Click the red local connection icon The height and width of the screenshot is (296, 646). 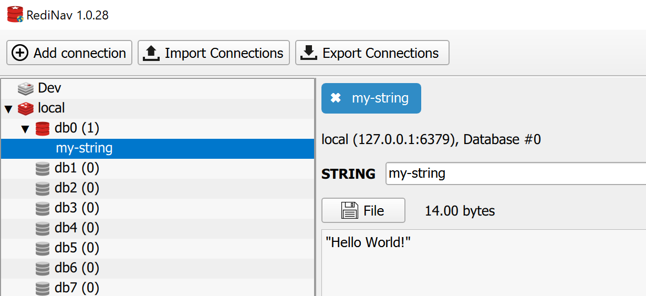(x=26, y=108)
